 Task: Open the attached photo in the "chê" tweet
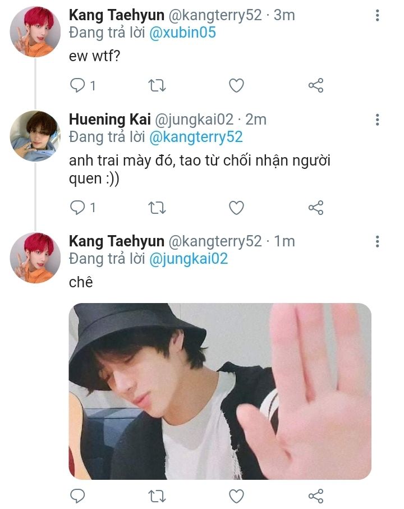(220, 391)
